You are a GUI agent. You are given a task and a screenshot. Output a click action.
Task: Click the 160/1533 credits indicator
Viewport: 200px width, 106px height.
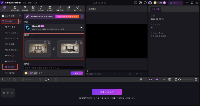tap(31, 73)
